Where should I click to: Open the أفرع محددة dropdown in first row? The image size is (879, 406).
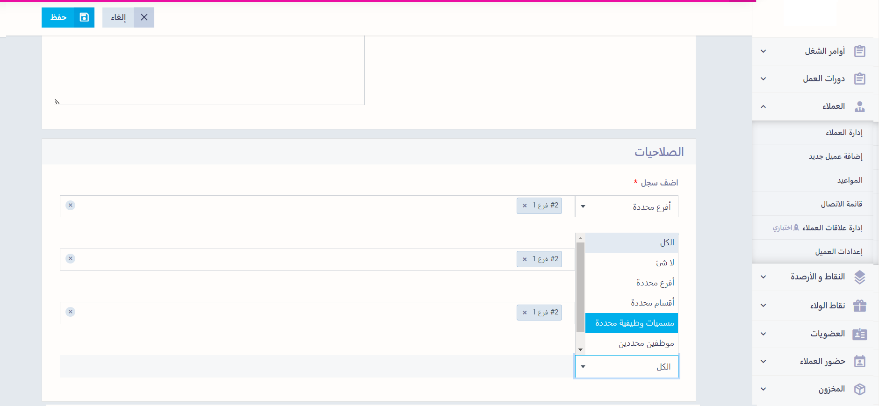tap(627, 207)
